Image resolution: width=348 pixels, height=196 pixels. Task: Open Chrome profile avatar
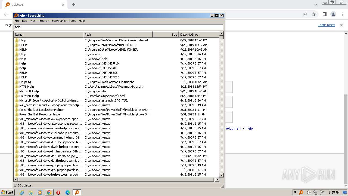[333, 14]
